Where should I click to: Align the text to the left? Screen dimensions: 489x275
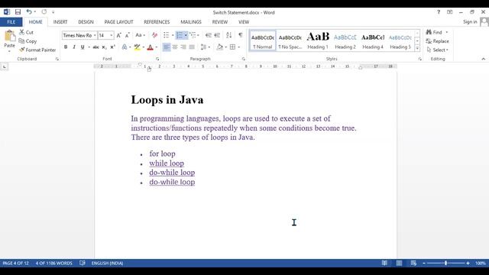(x=167, y=47)
